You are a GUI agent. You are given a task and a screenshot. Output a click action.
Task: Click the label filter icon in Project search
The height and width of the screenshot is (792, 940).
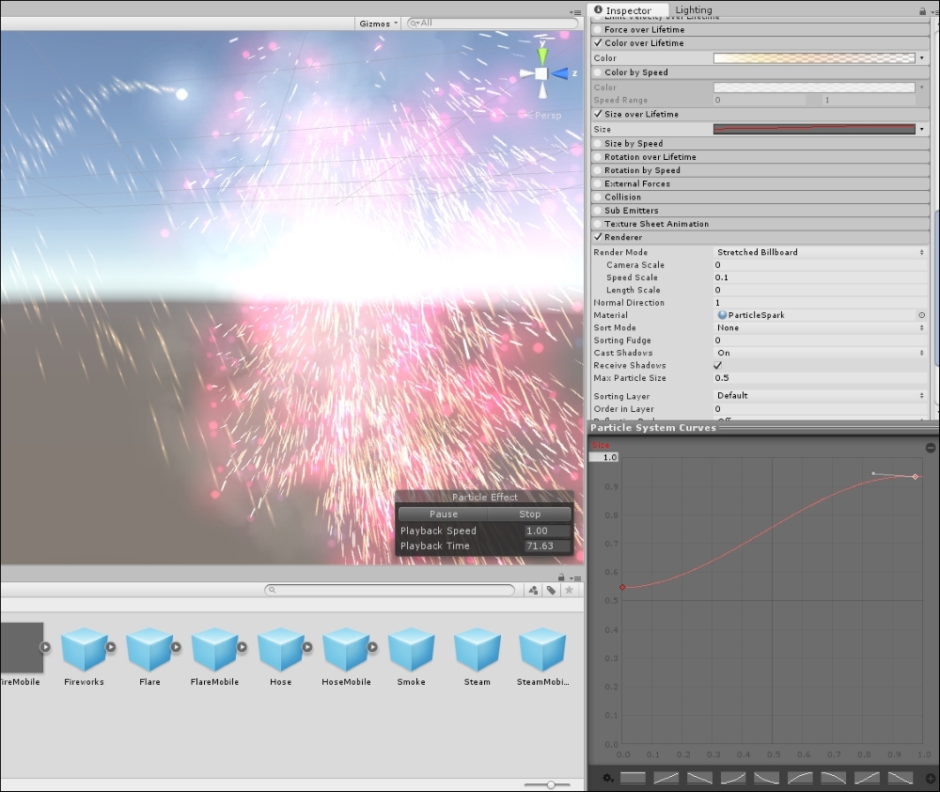point(550,590)
